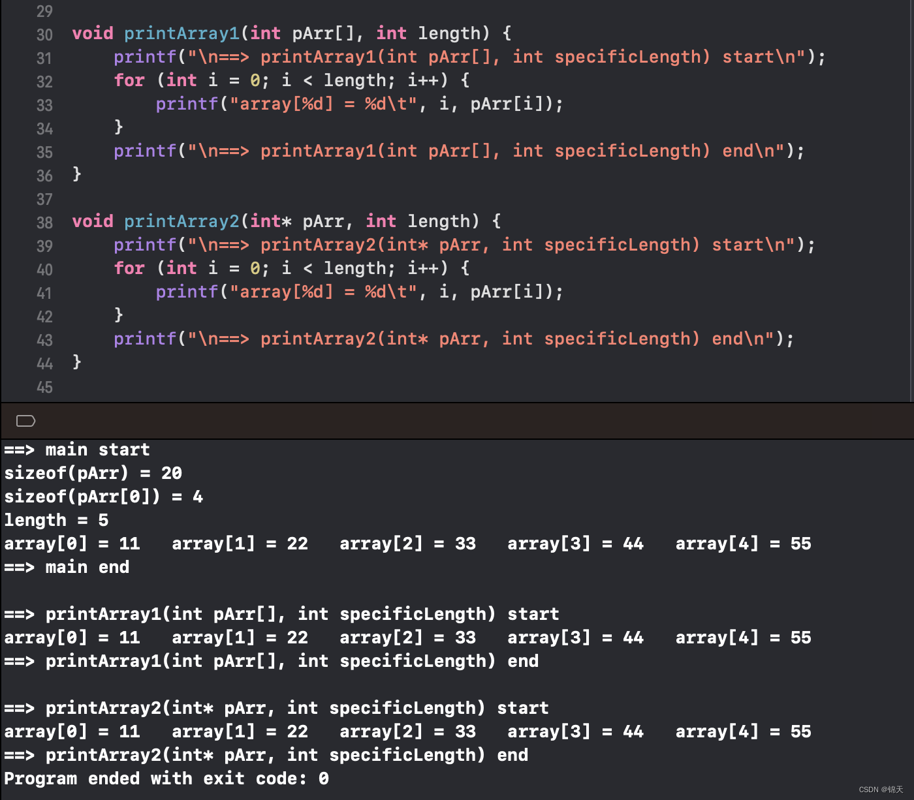The image size is (914, 800).
Task: Click the printf call on line 41
Action: tap(187, 292)
